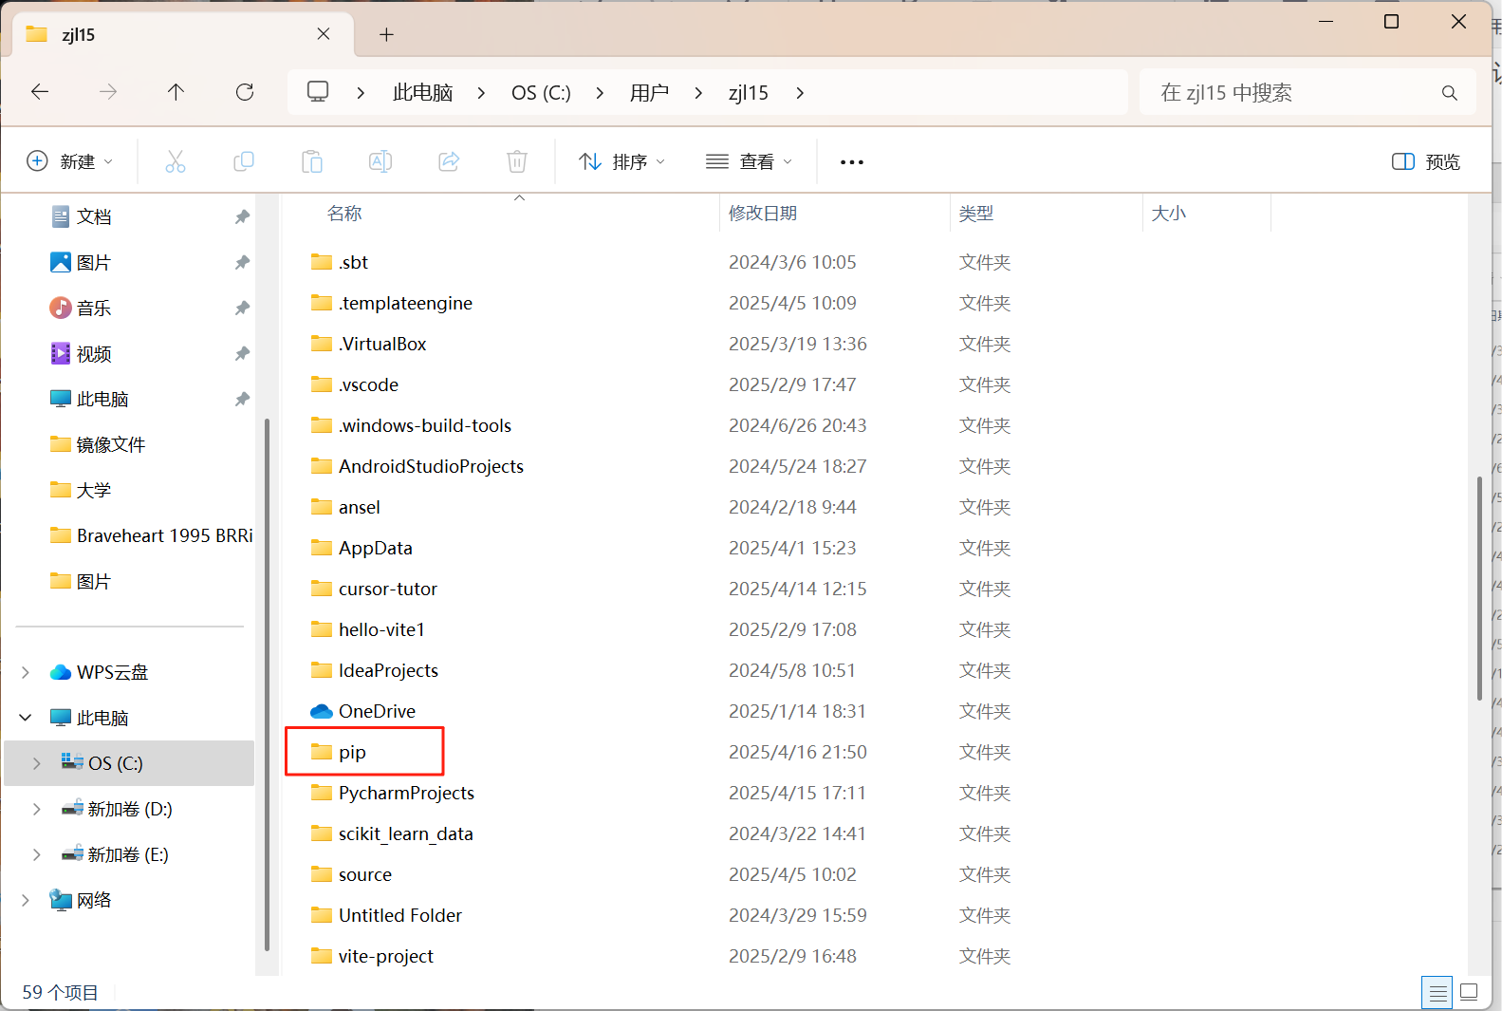Click the file list vertical scrollbar
The image size is (1502, 1011).
click(1479, 589)
